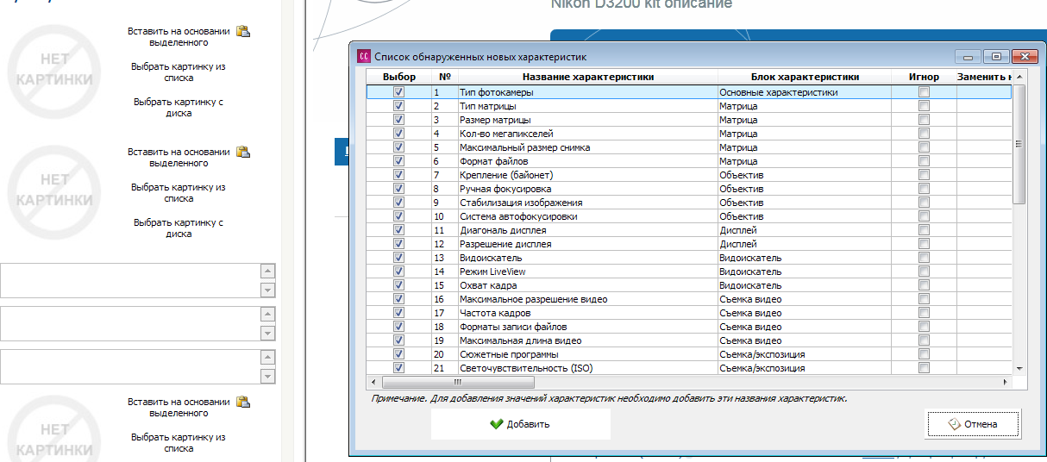Image resolution: width=1047 pixels, height=462 pixels.
Task: Click Дисплей block cell in Диагональ дисплея row
Action: [x=805, y=230]
